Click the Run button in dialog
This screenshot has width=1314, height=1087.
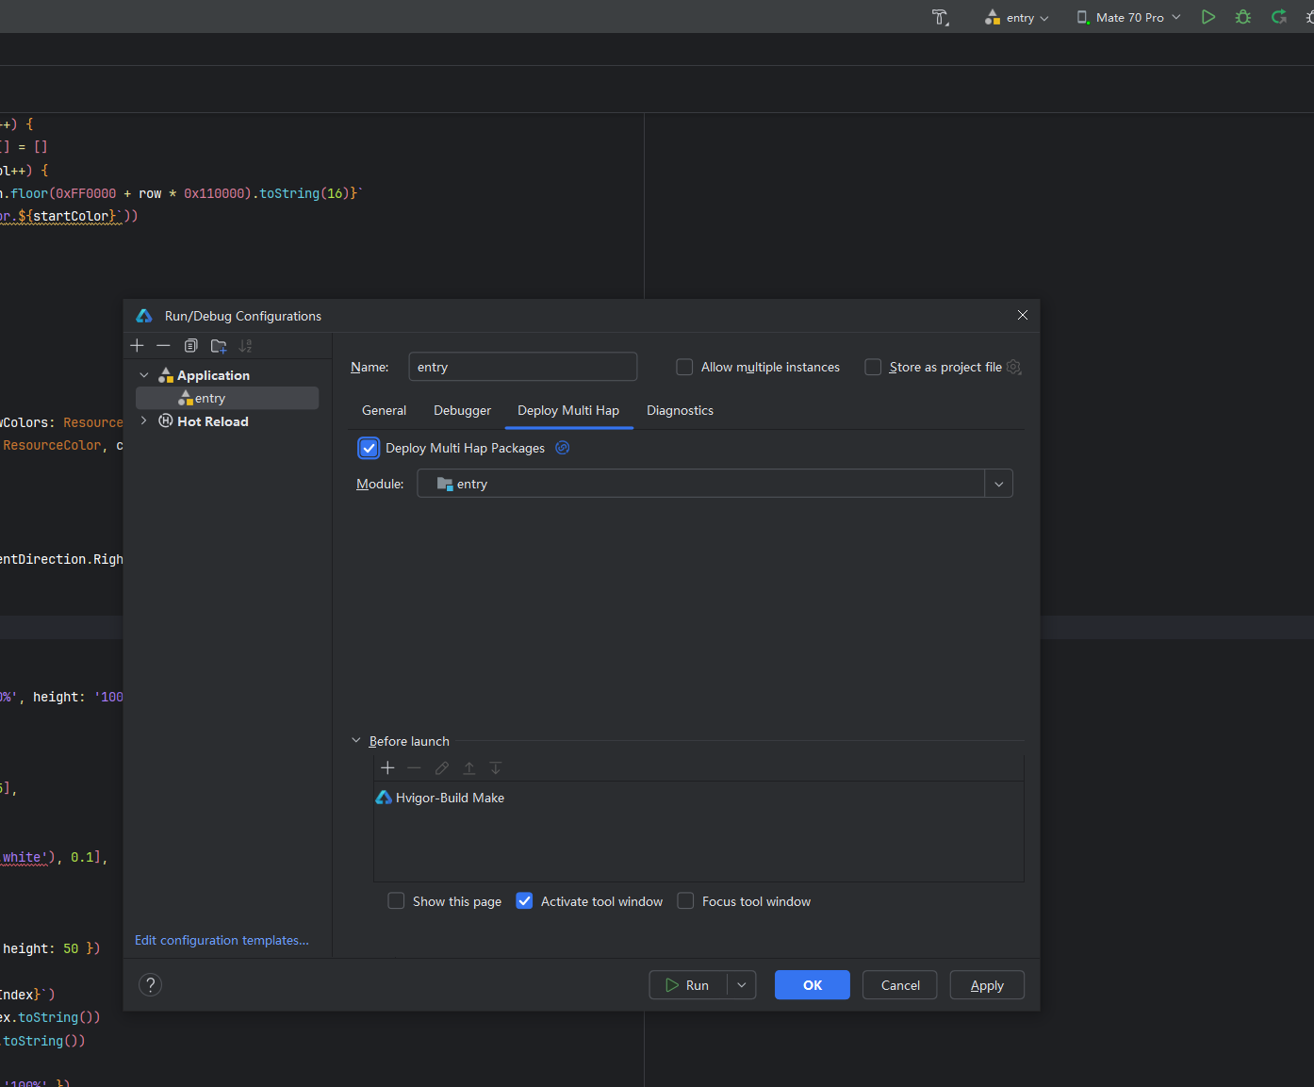(688, 985)
